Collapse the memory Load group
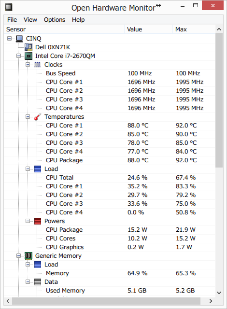The image size is (227, 309). click(x=28, y=265)
